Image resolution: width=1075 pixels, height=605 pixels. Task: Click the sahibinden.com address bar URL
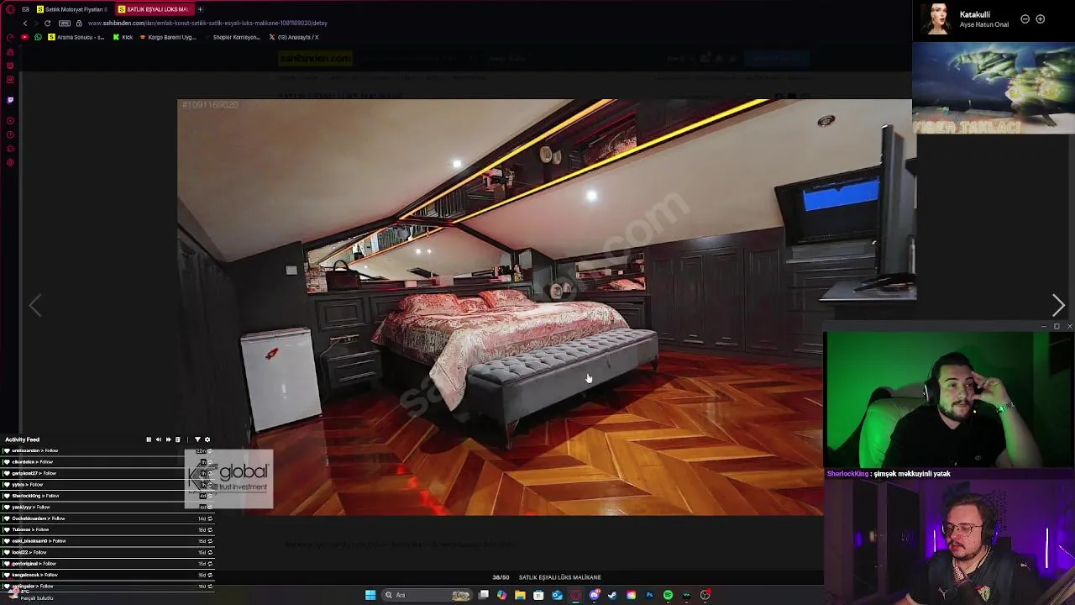click(x=207, y=23)
